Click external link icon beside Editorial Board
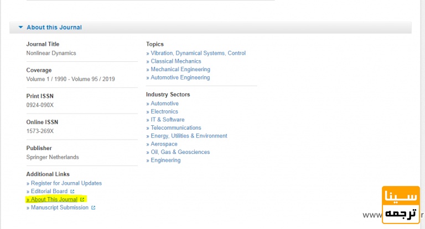425x229 pixels. pos(72,191)
